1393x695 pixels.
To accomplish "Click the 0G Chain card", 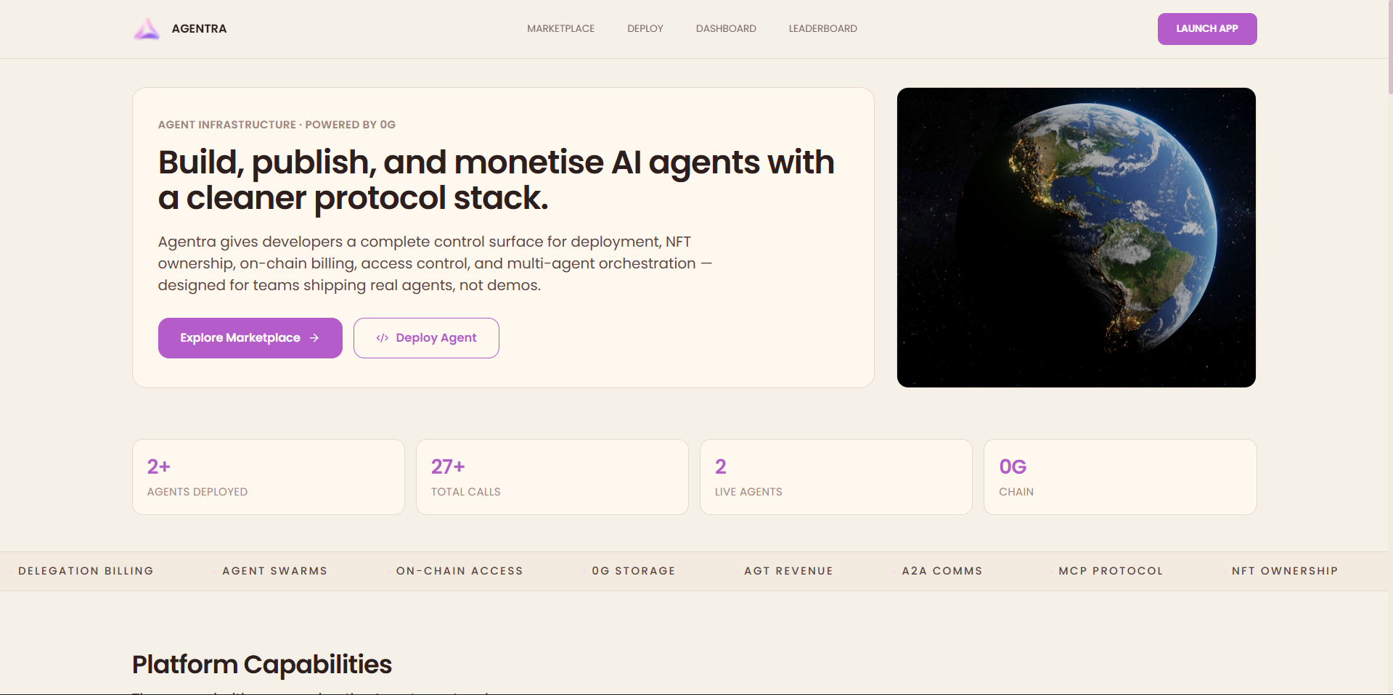I will click(x=1120, y=477).
